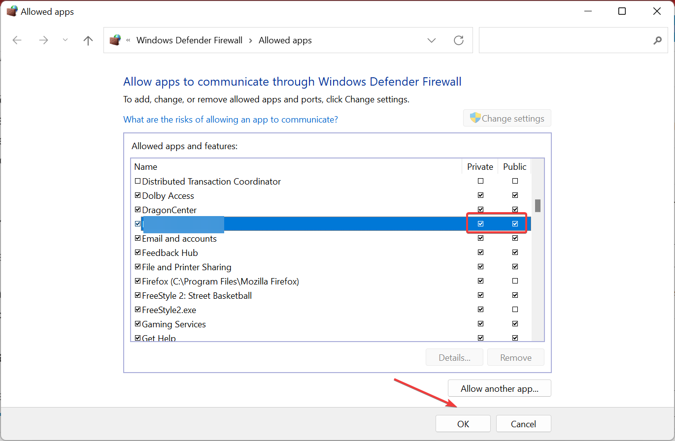Click the Back navigation arrow
Screen dimensions: 675x441
[x=17, y=40]
